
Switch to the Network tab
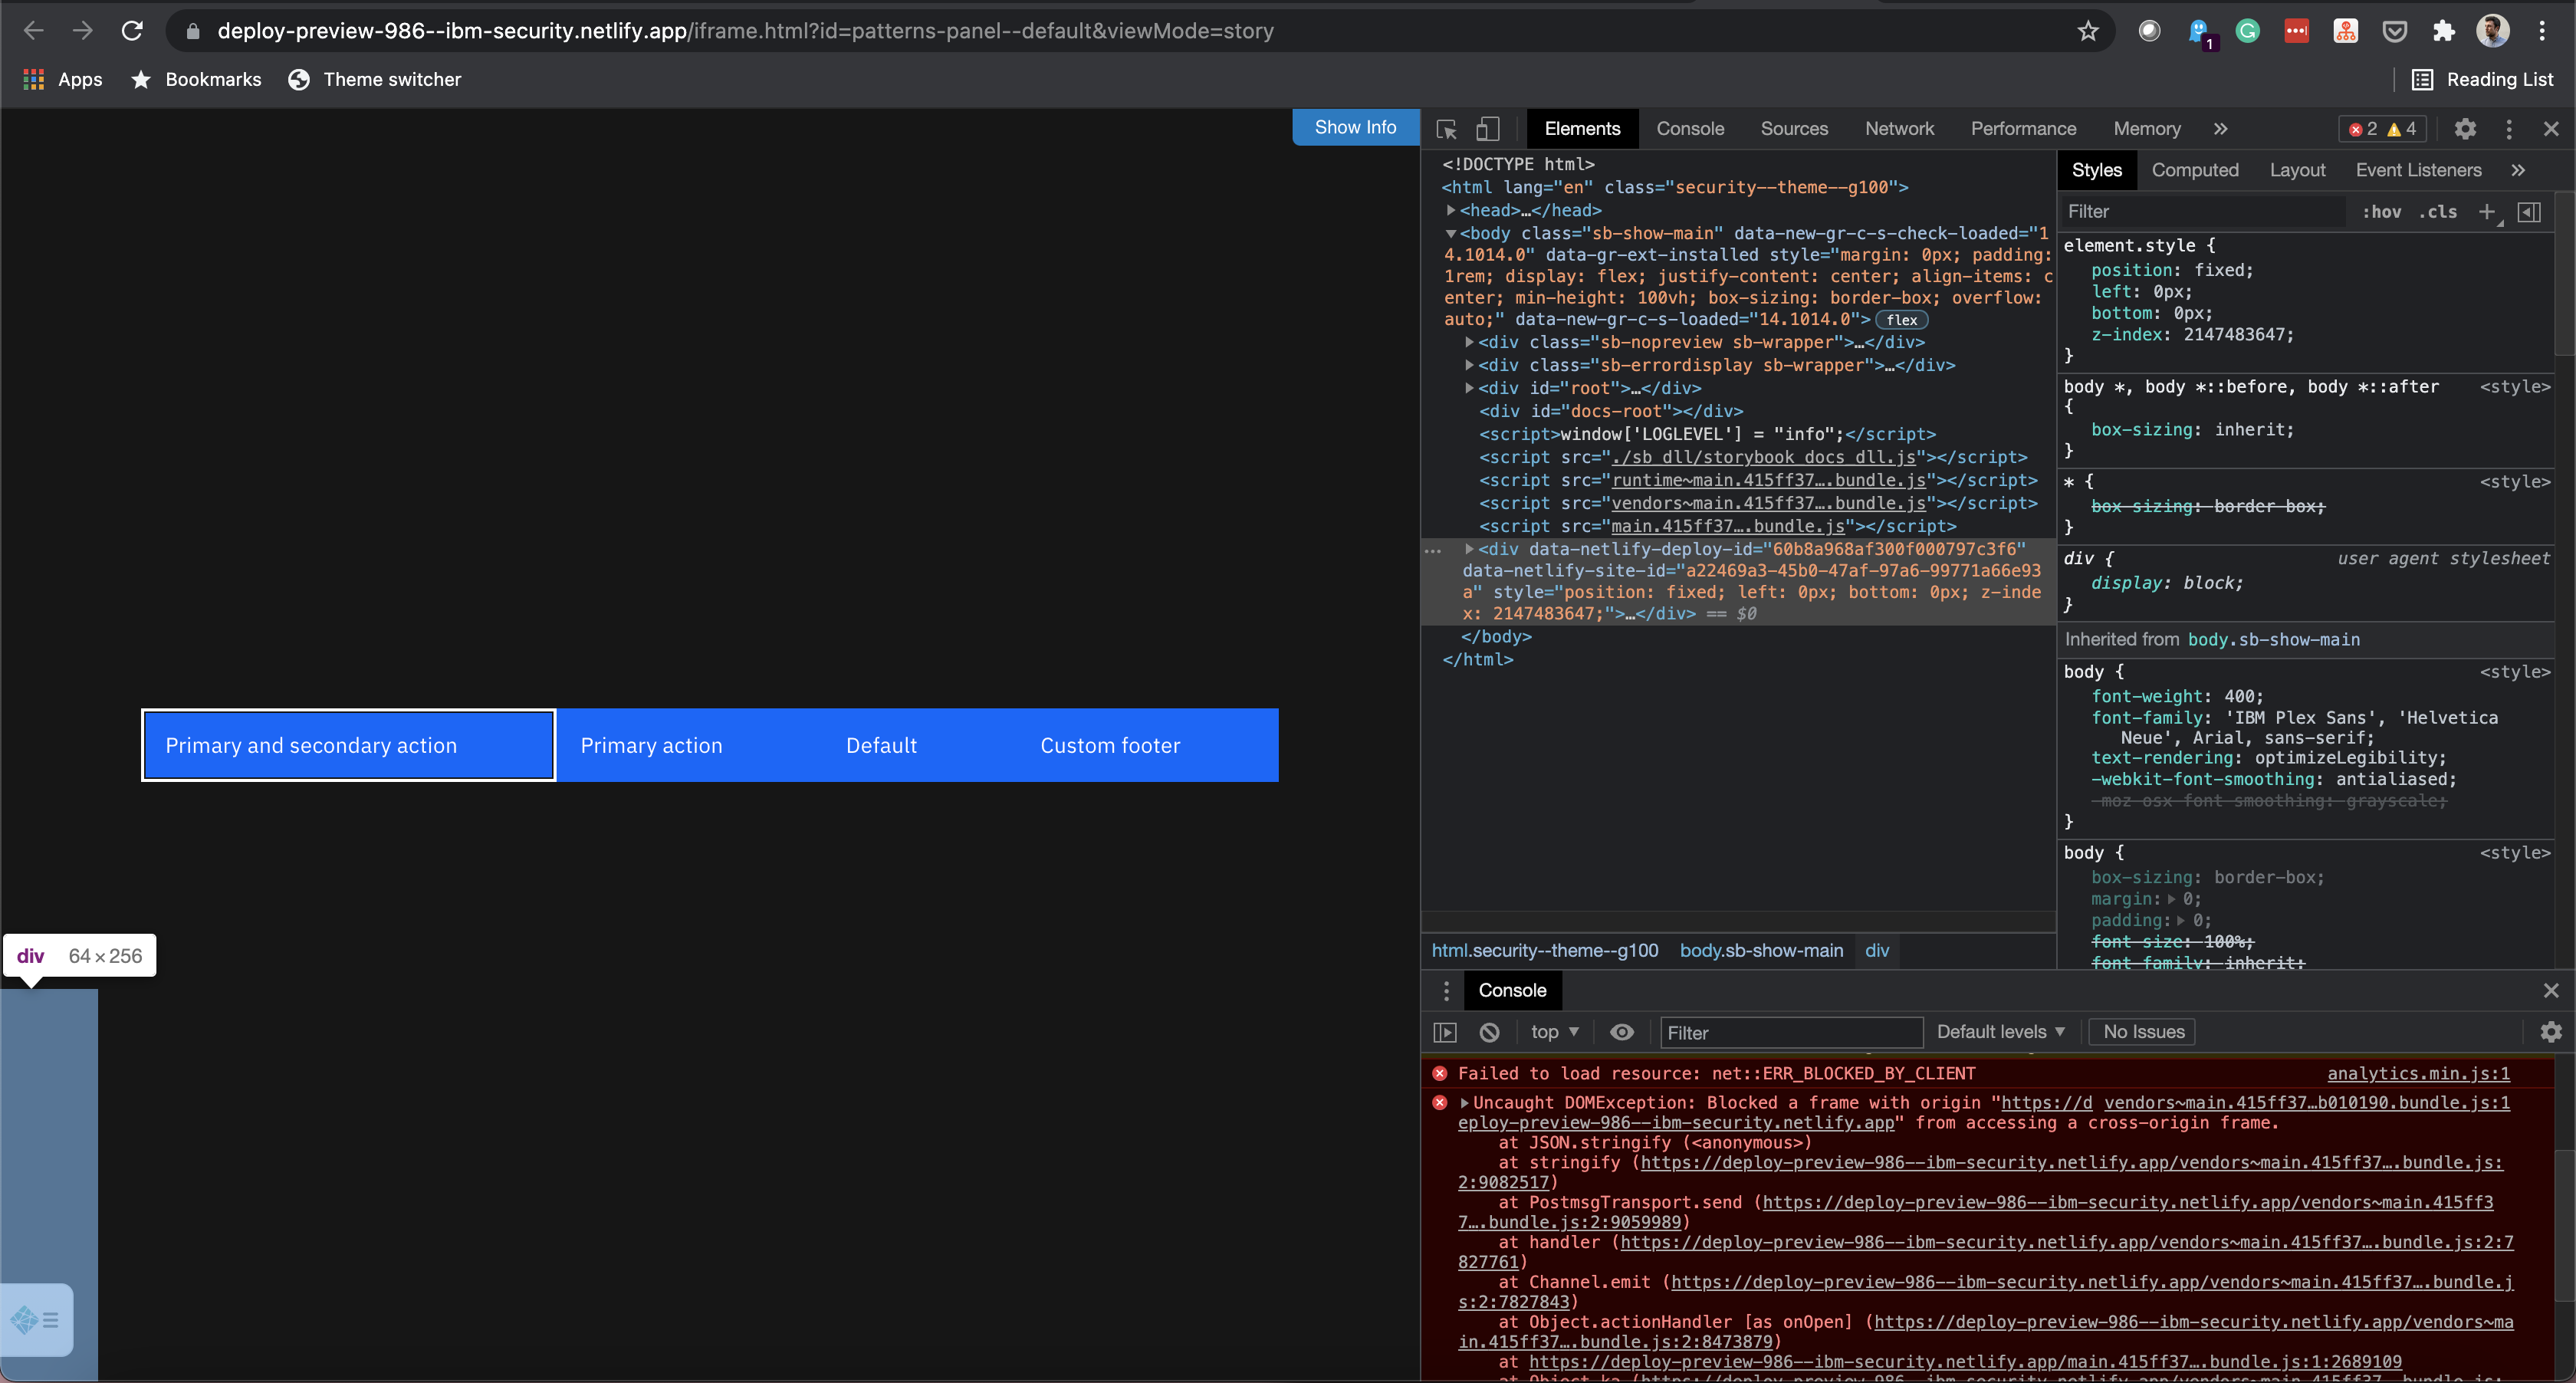pyautogui.click(x=1898, y=128)
